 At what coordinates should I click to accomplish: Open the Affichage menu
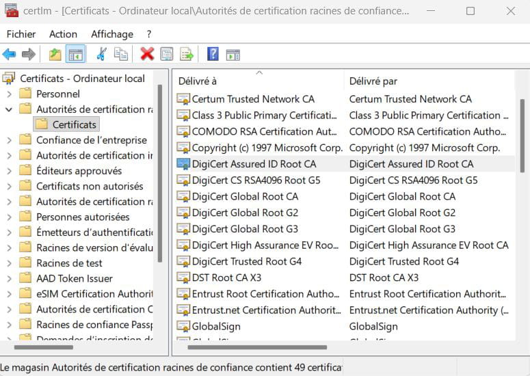(x=112, y=34)
